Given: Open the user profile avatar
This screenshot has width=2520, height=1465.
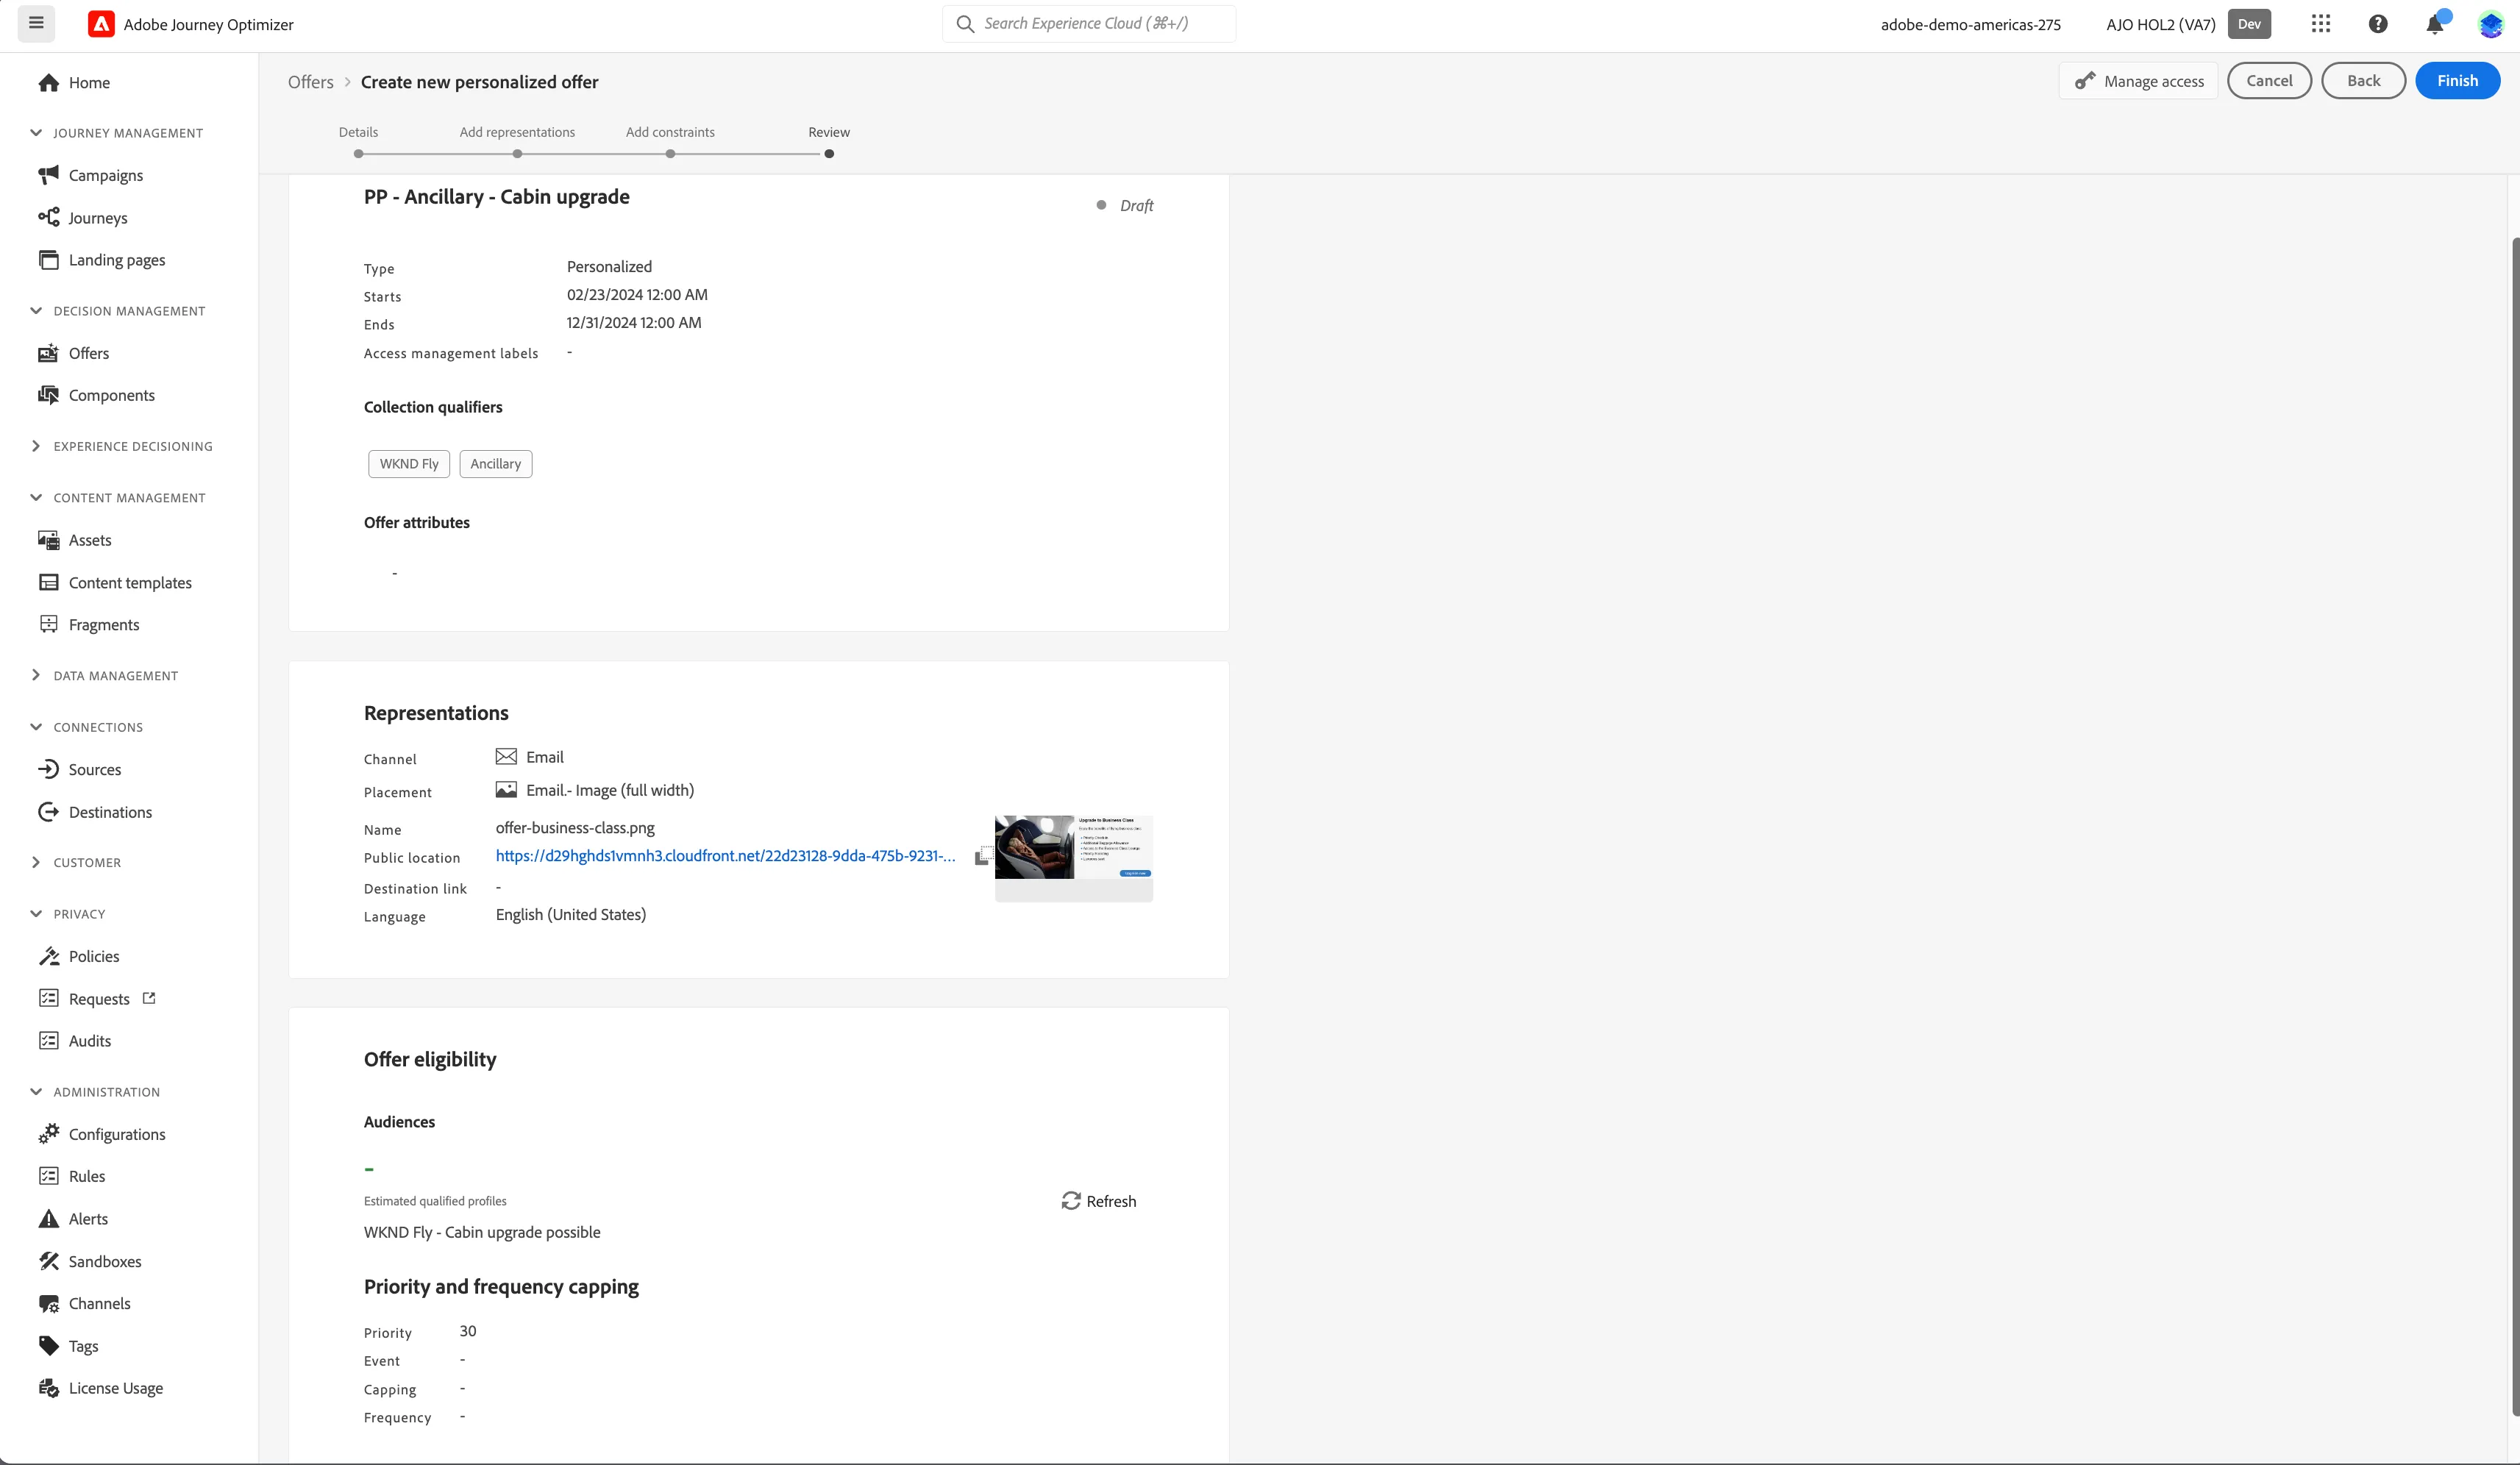Looking at the screenshot, I should coord(2490,24).
